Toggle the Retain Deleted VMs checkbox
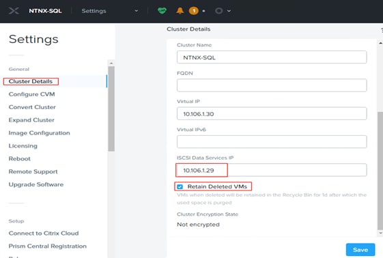The height and width of the screenshot is (258, 383). (x=180, y=187)
